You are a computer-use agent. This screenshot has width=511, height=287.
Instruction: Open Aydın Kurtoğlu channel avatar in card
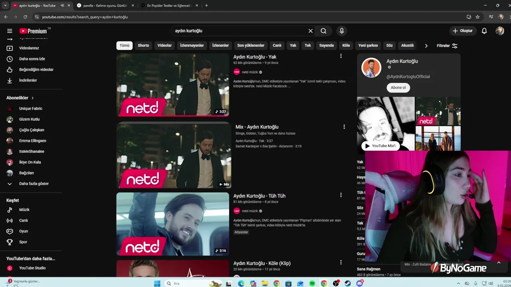click(x=371, y=67)
